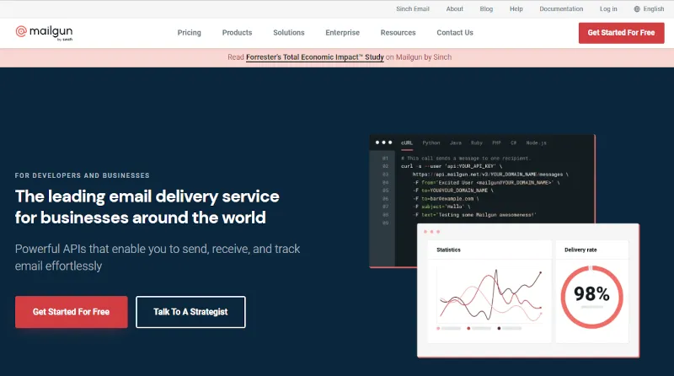Switch to the C# code tab
Image resolution: width=674 pixels, height=376 pixels.
click(513, 142)
